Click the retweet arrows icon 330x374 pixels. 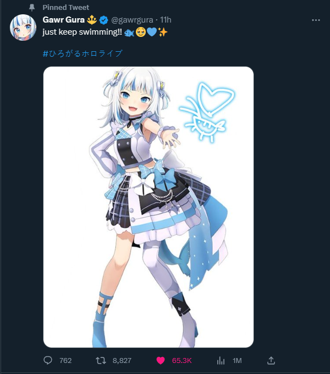[x=101, y=360]
